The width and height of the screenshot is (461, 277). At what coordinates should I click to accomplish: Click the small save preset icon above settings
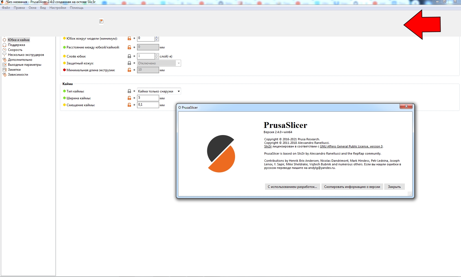click(x=101, y=21)
